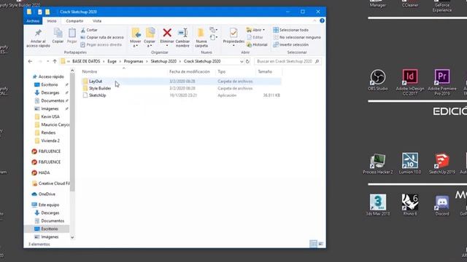Open Adobe Premiere Pro 2019 desktop icon
Image resolution: width=467 pixels, height=262 pixels.
(x=442, y=82)
